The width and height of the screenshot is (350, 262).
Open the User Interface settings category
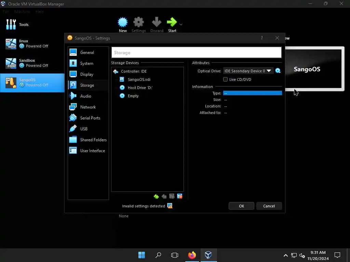pyautogui.click(x=88, y=150)
